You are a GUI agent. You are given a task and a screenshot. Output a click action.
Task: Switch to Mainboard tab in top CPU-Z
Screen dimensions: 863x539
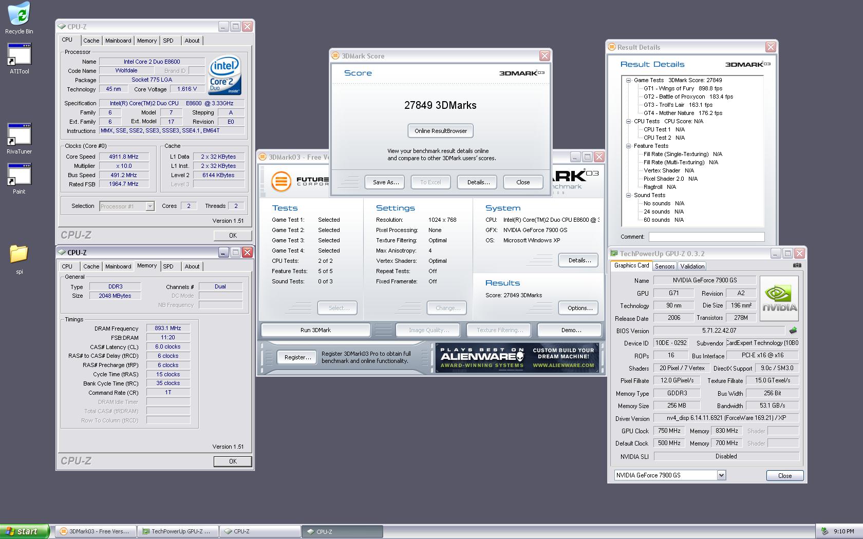[x=118, y=41]
